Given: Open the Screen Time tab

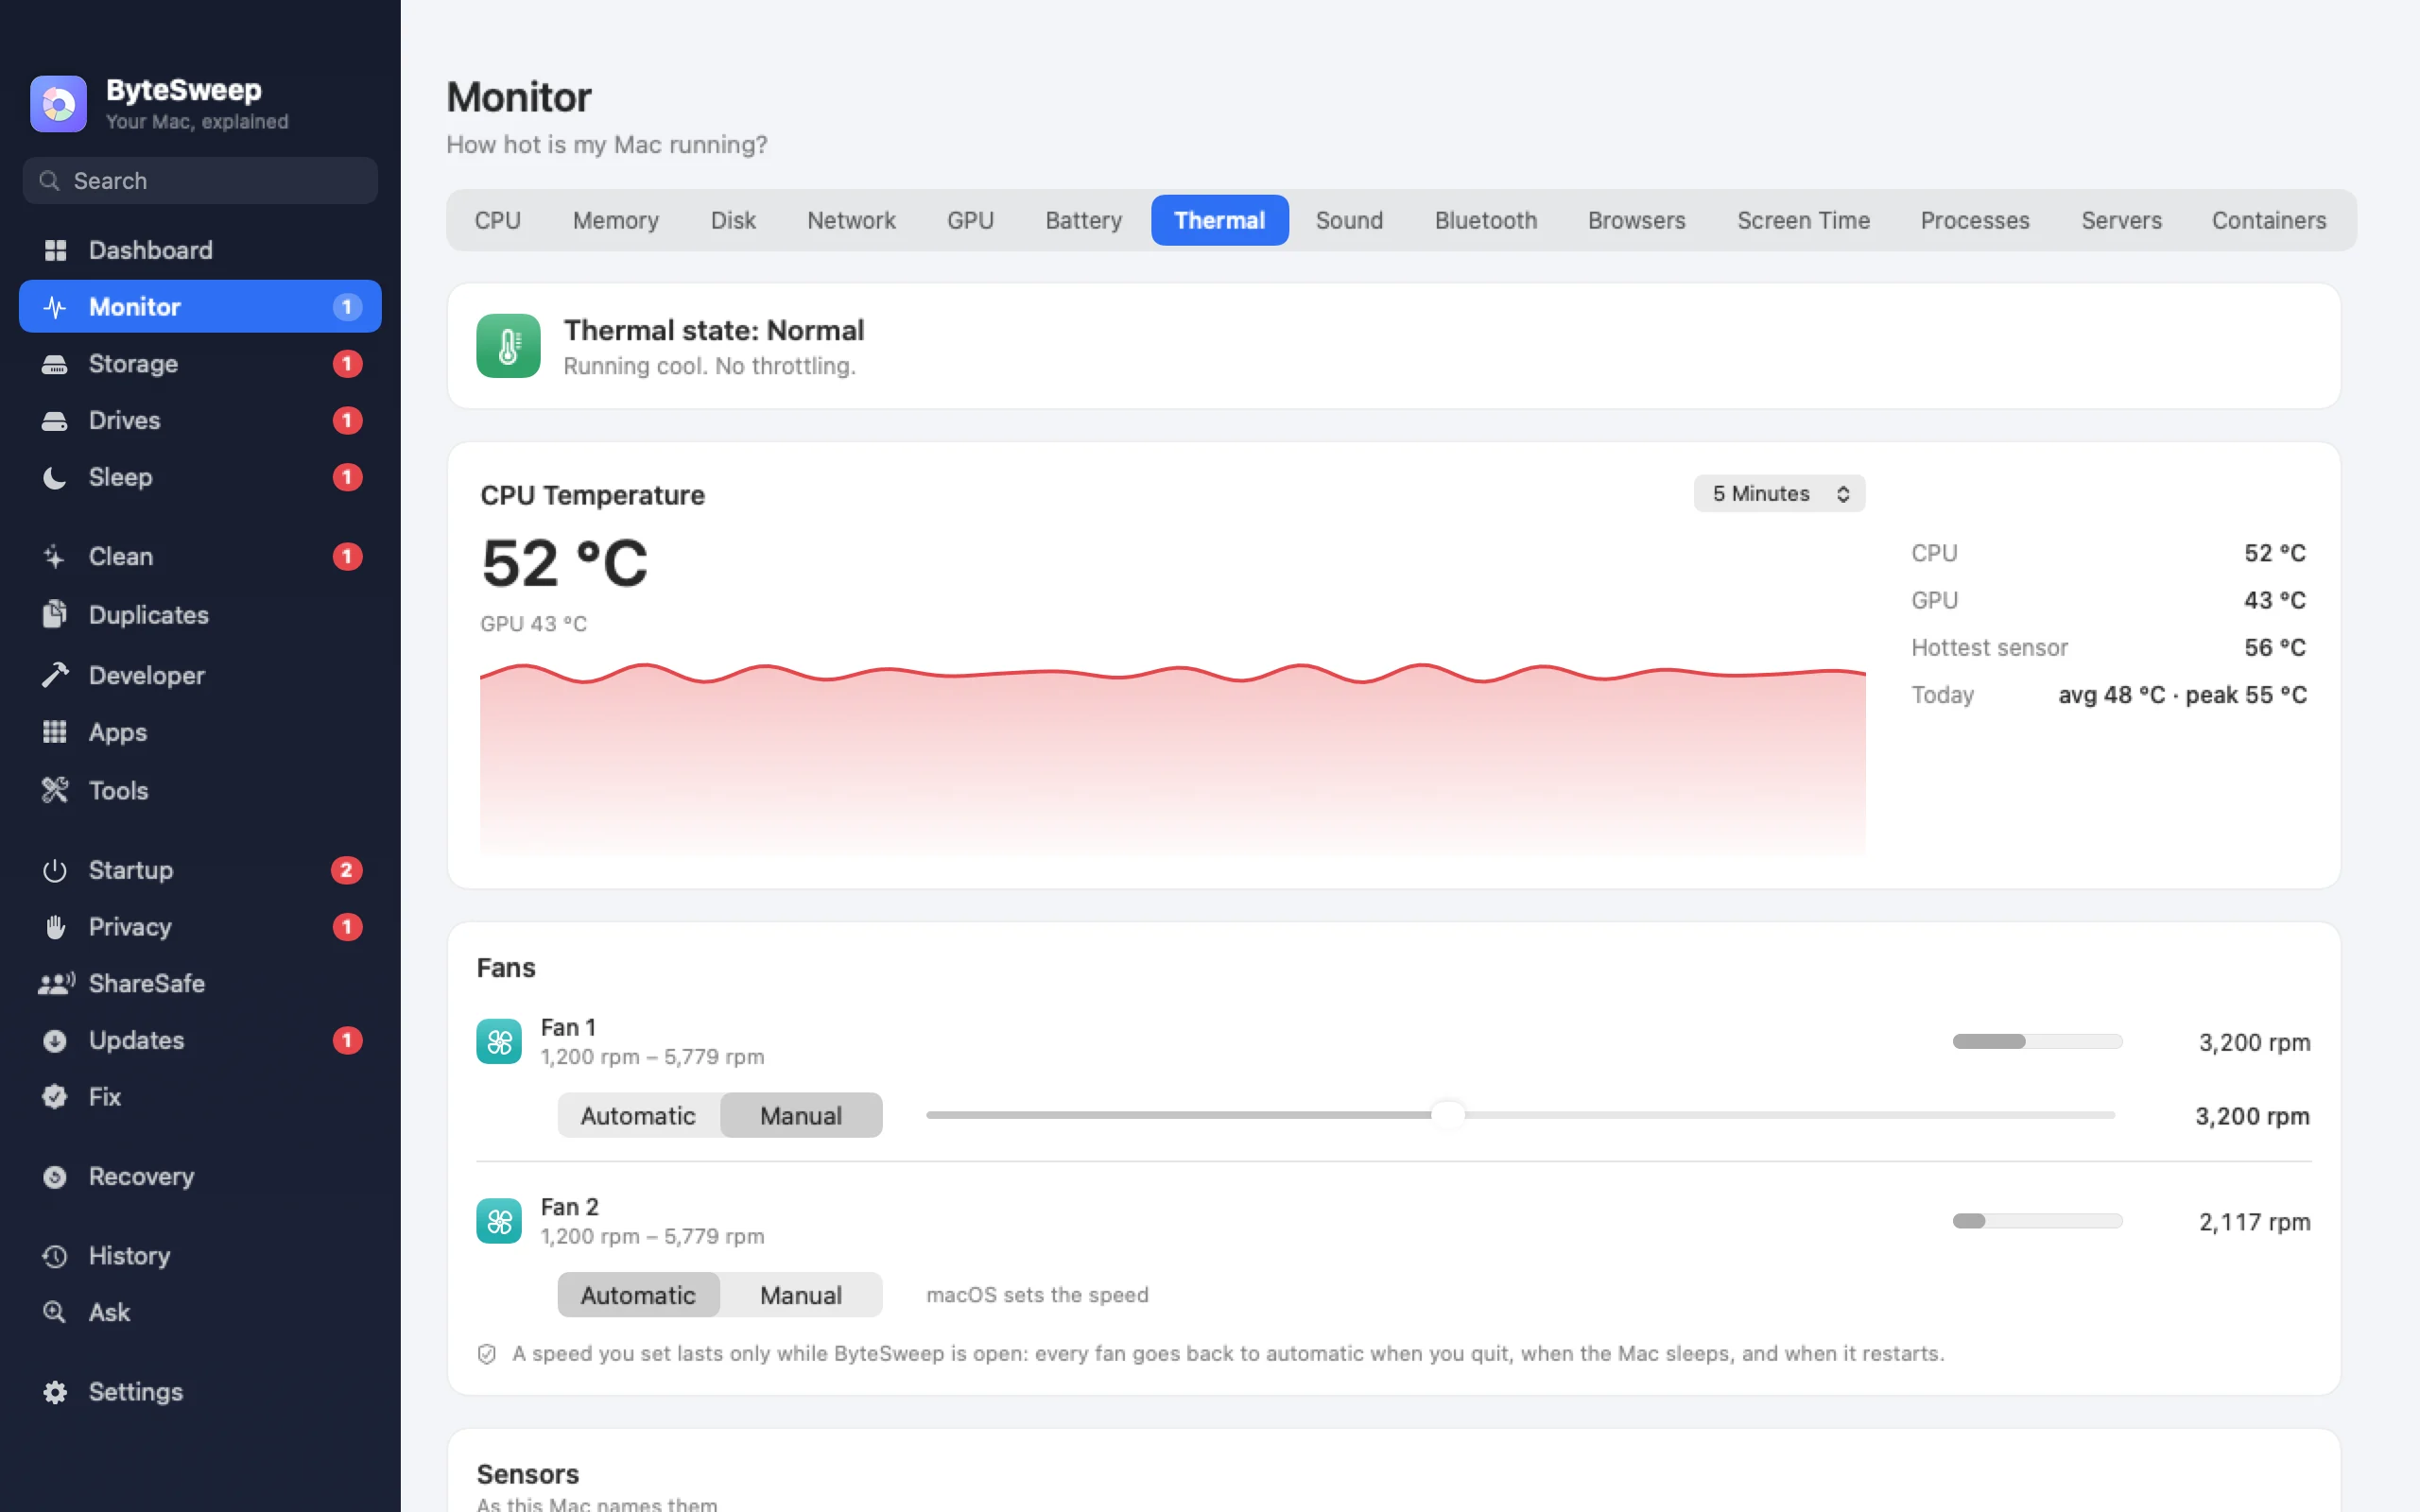Looking at the screenshot, I should point(1803,220).
